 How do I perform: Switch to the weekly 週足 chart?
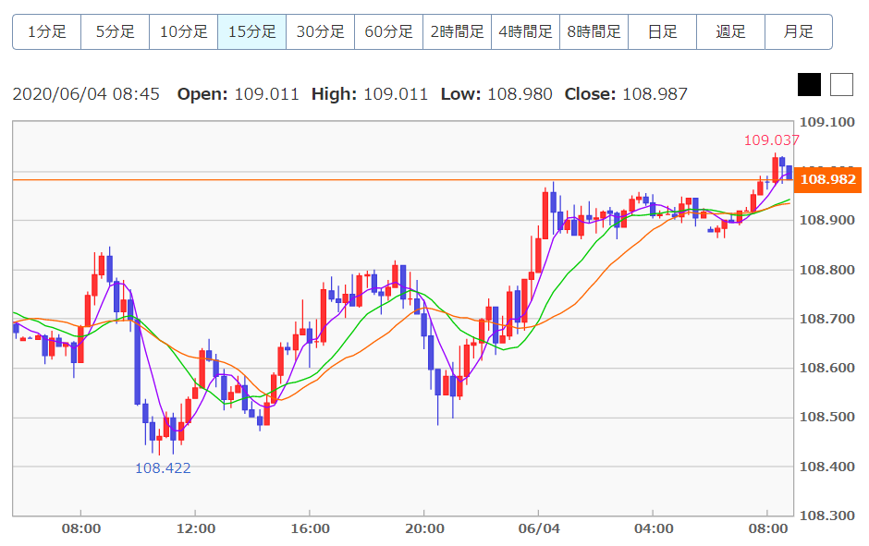tap(730, 31)
